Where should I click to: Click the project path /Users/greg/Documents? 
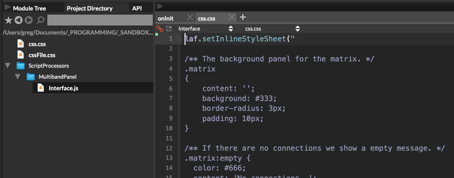click(78, 33)
